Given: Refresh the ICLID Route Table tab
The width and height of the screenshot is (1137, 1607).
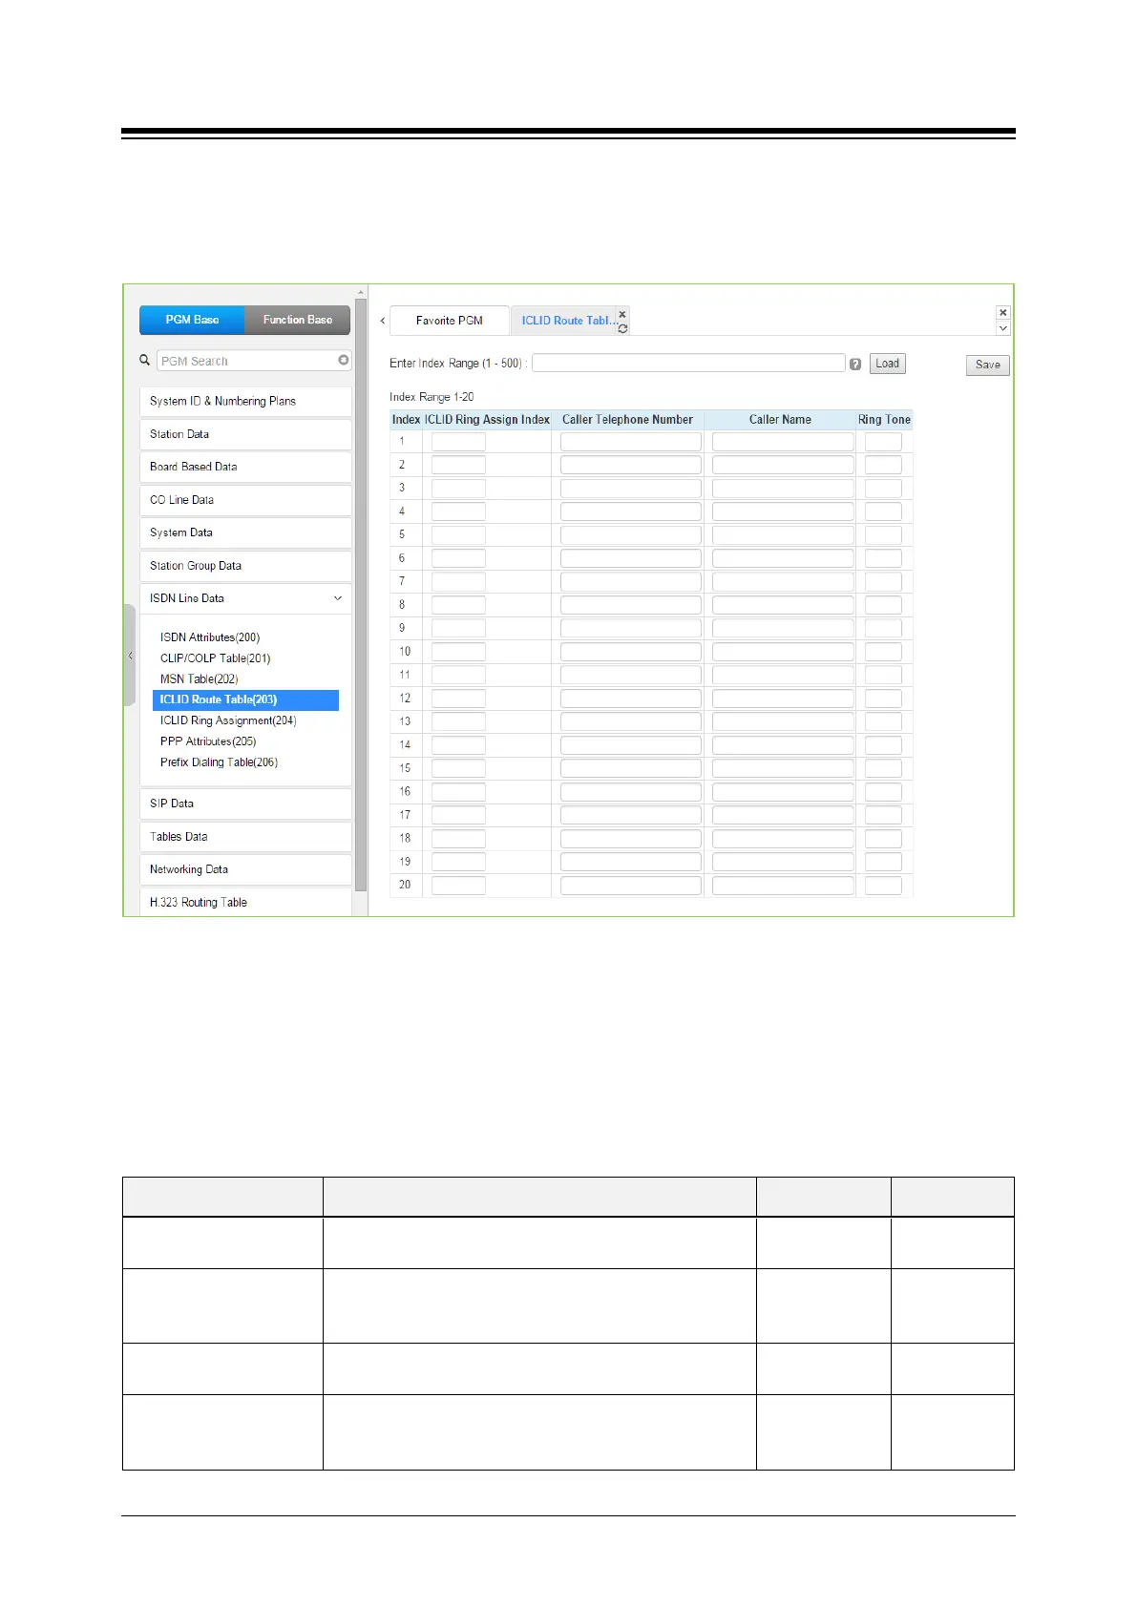Looking at the screenshot, I should coord(622,328).
